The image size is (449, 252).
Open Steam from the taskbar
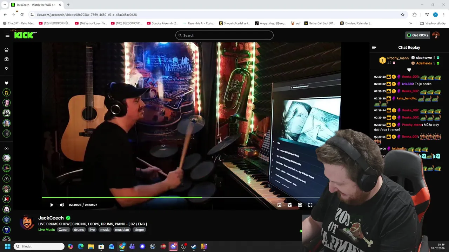click(x=194, y=246)
